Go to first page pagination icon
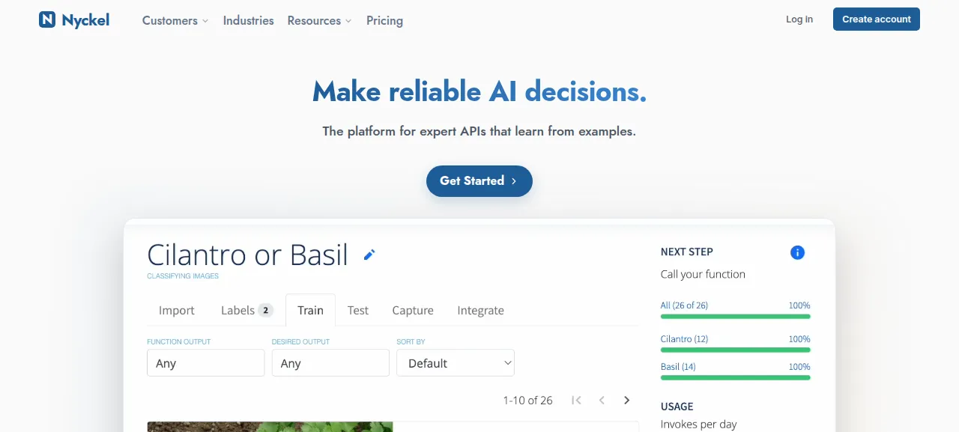The image size is (959, 432). point(576,401)
